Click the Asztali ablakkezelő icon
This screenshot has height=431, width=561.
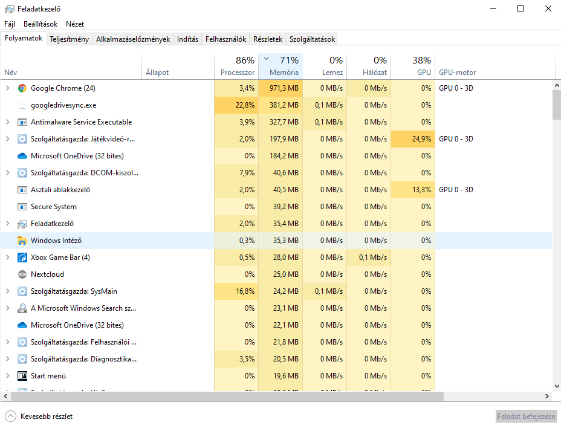22,190
